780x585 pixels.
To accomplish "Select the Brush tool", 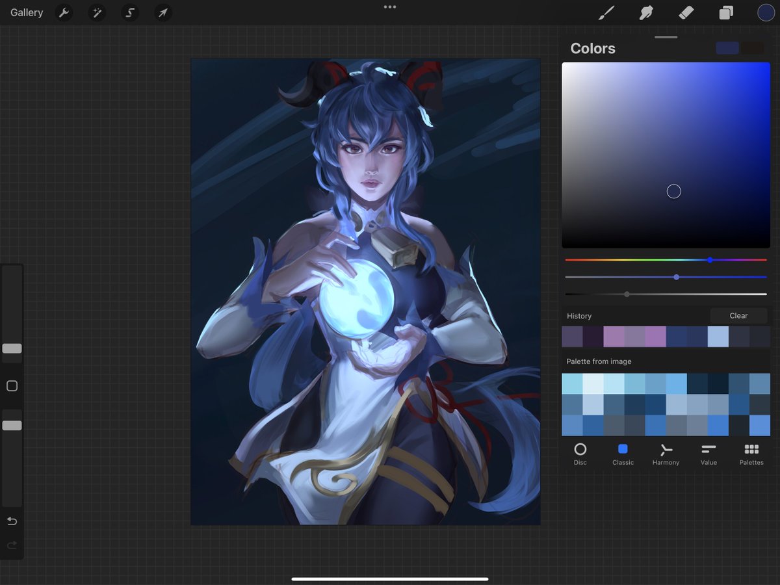I will [606, 12].
